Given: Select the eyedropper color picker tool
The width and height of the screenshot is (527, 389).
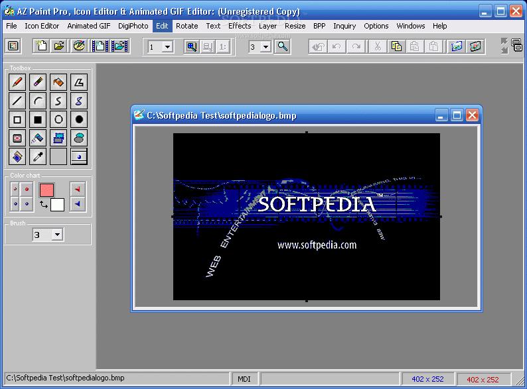Looking at the screenshot, I should [x=38, y=156].
